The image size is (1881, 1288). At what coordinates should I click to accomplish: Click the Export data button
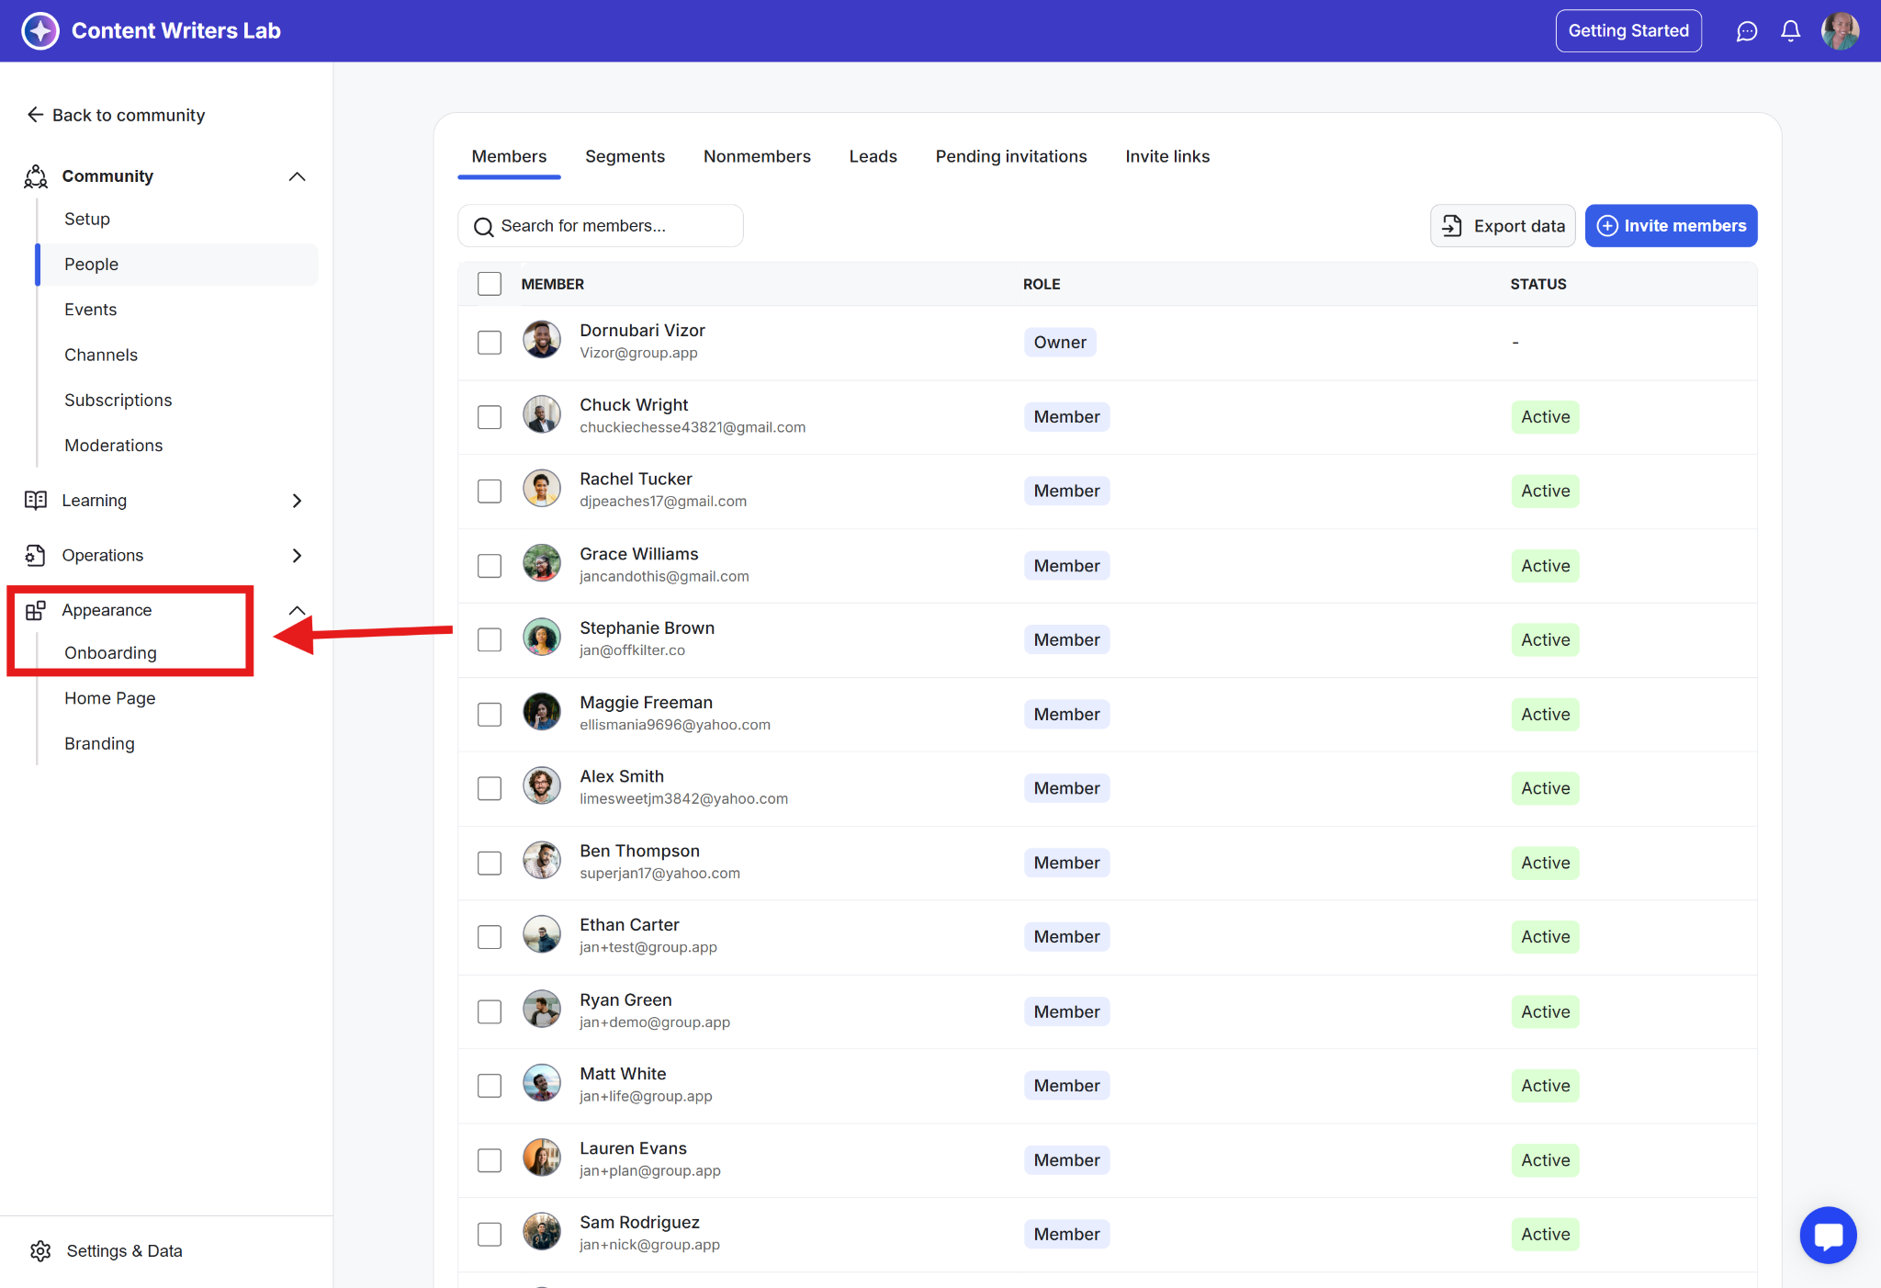(1503, 226)
